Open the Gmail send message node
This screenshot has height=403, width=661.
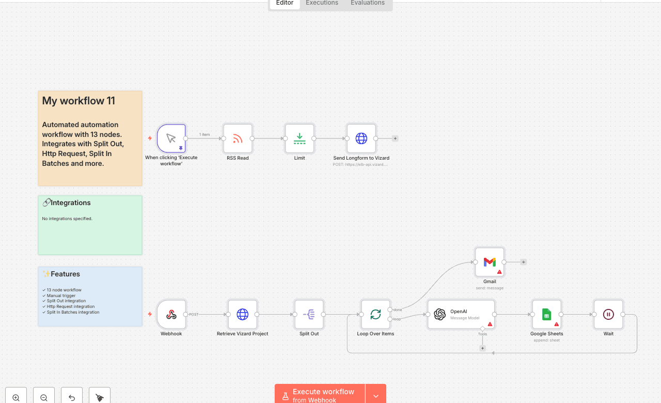[489, 262]
